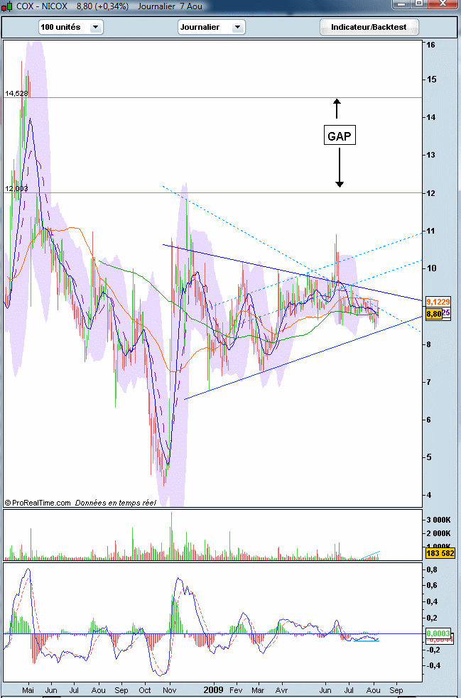
Task: Click the '4' value on price axis
Action: (429, 495)
